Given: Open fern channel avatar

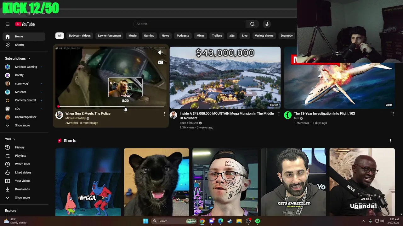Looking at the screenshot, I should click(x=288, y=115).
